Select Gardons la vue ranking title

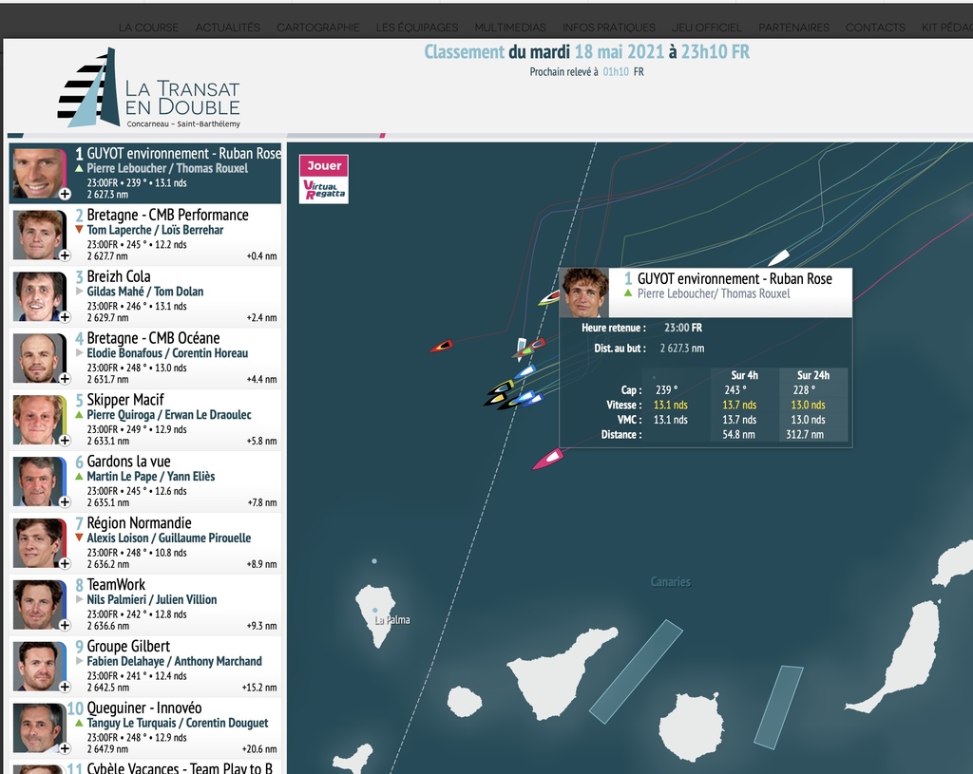128,461
